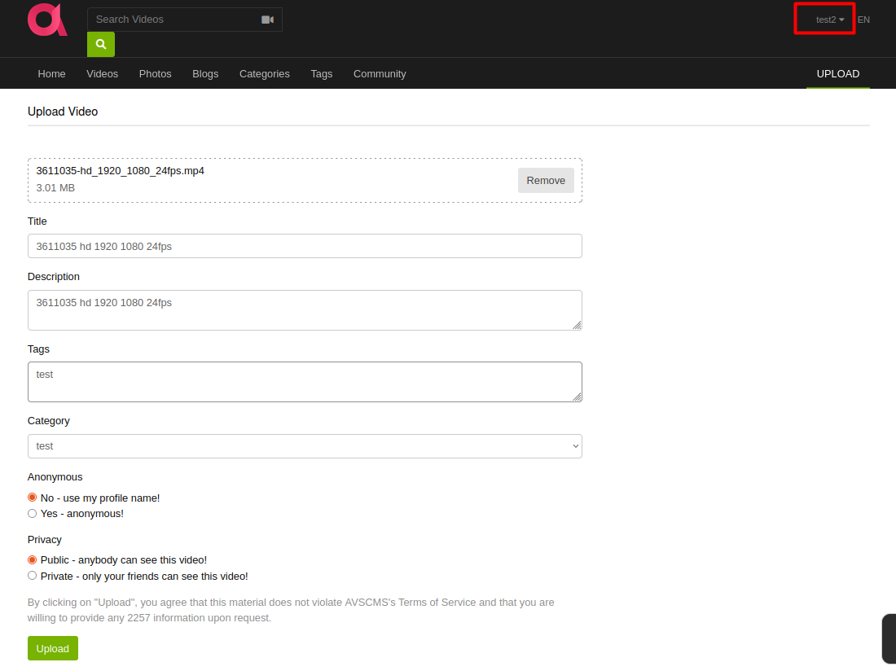Switch to the UPLOAD tab

(x=837, y=73)
